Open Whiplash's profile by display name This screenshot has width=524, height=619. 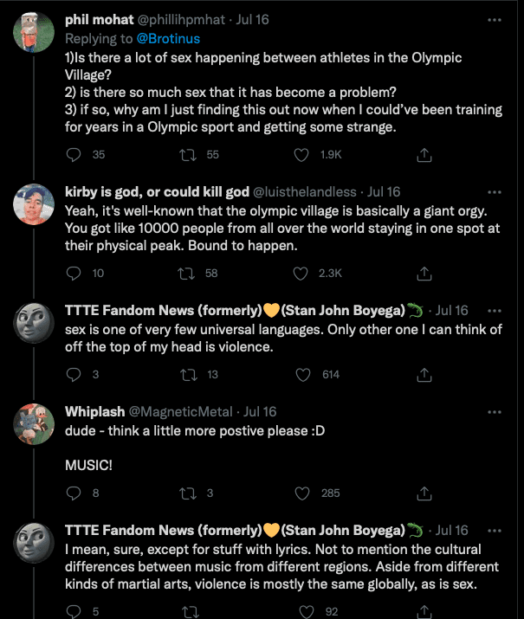94,412
